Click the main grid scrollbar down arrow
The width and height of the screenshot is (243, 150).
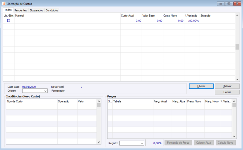(x=237, y=79)
